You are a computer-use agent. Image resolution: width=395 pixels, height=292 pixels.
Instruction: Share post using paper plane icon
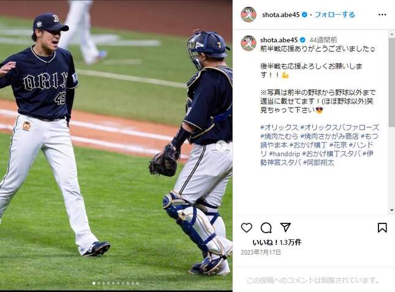285,227
